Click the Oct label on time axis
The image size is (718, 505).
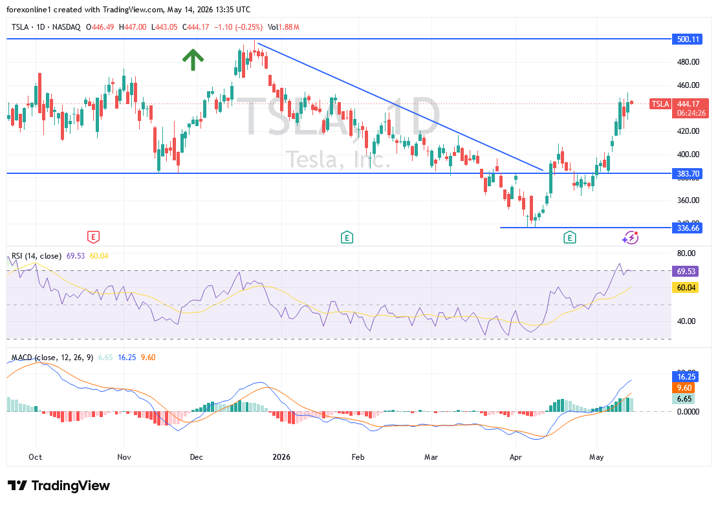36,457
